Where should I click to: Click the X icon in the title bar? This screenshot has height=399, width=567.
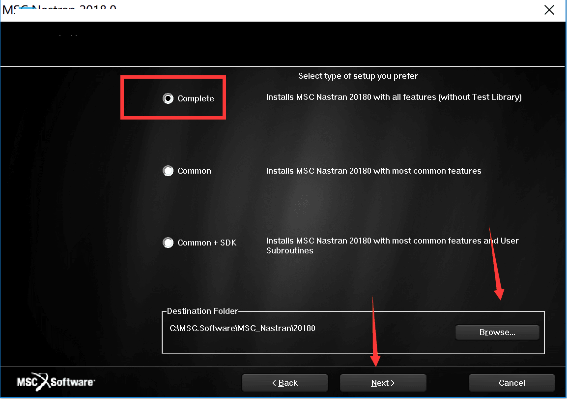point(549,10)
